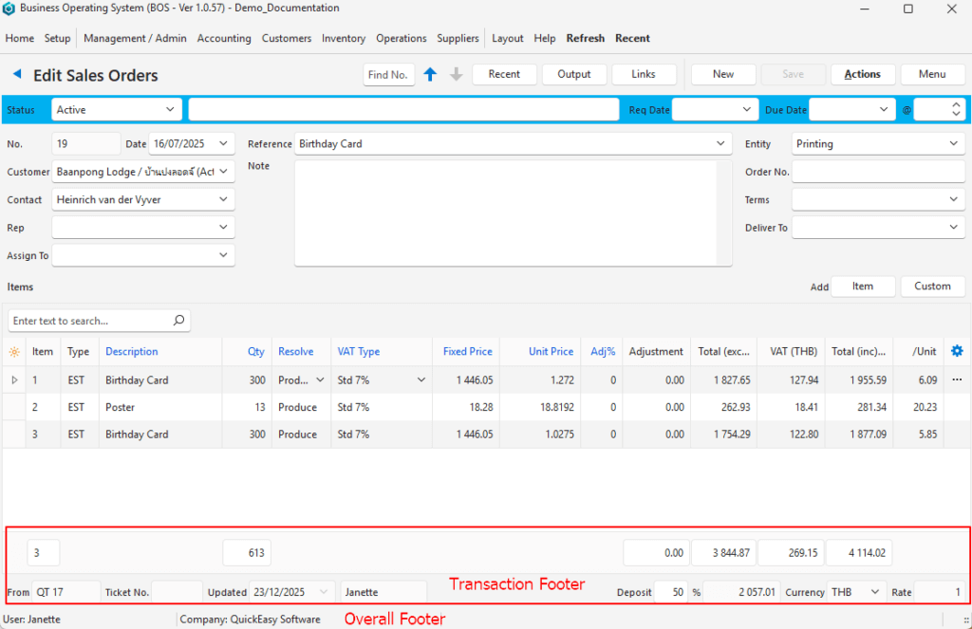The height and width of the screenshot is (629, 972).
Task: Increment the time stepper next to Due Date
Action: [956, 105]
